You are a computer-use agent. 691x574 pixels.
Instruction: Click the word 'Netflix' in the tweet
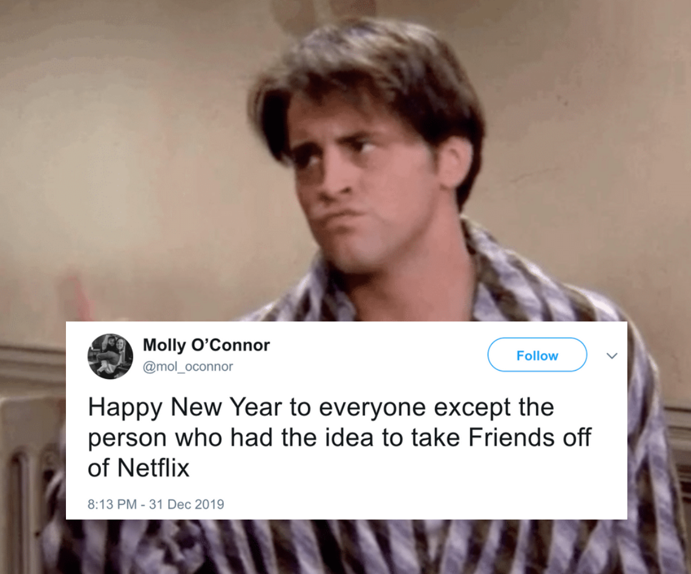point(153,468)
